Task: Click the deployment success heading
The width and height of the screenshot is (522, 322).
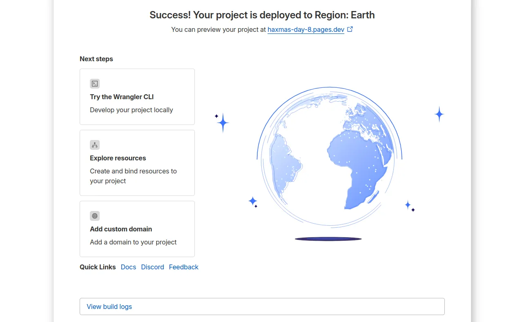Action: point(261,15)
